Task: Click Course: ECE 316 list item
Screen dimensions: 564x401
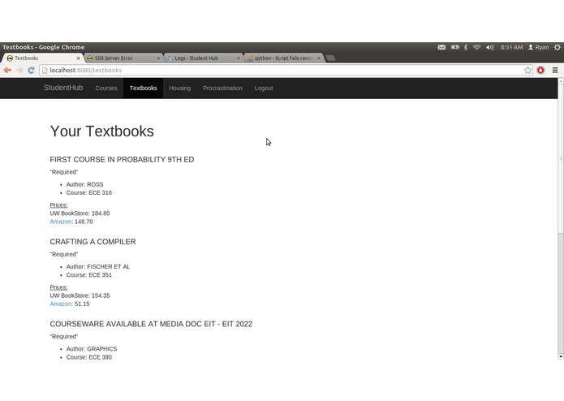Action: coord(88,192)
